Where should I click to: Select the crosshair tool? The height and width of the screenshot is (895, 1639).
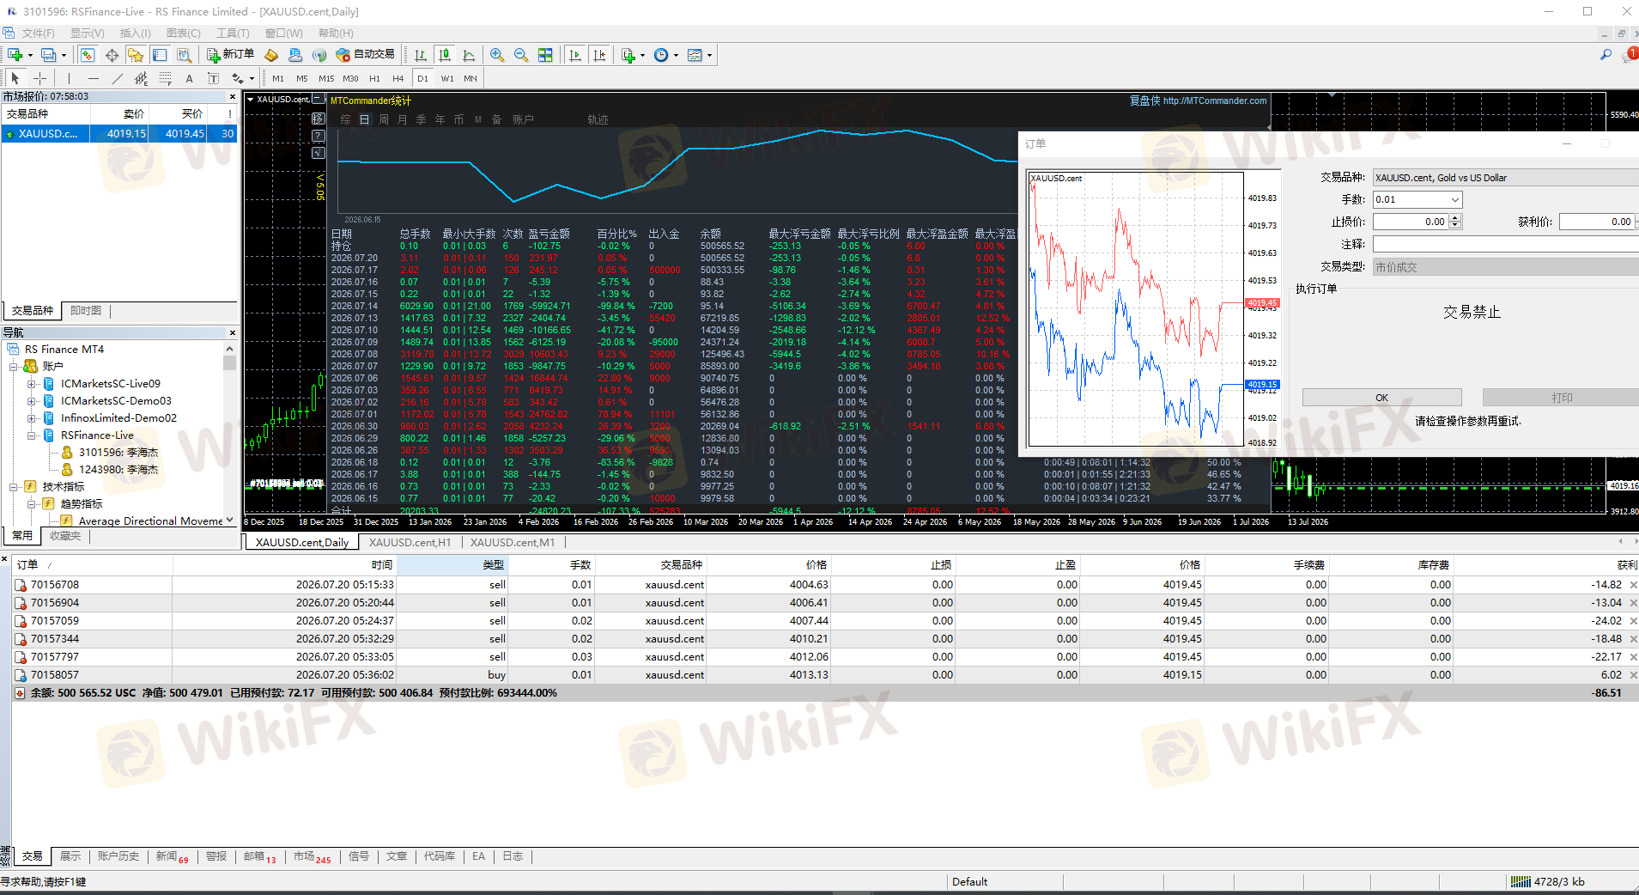(x=39, y=78)
